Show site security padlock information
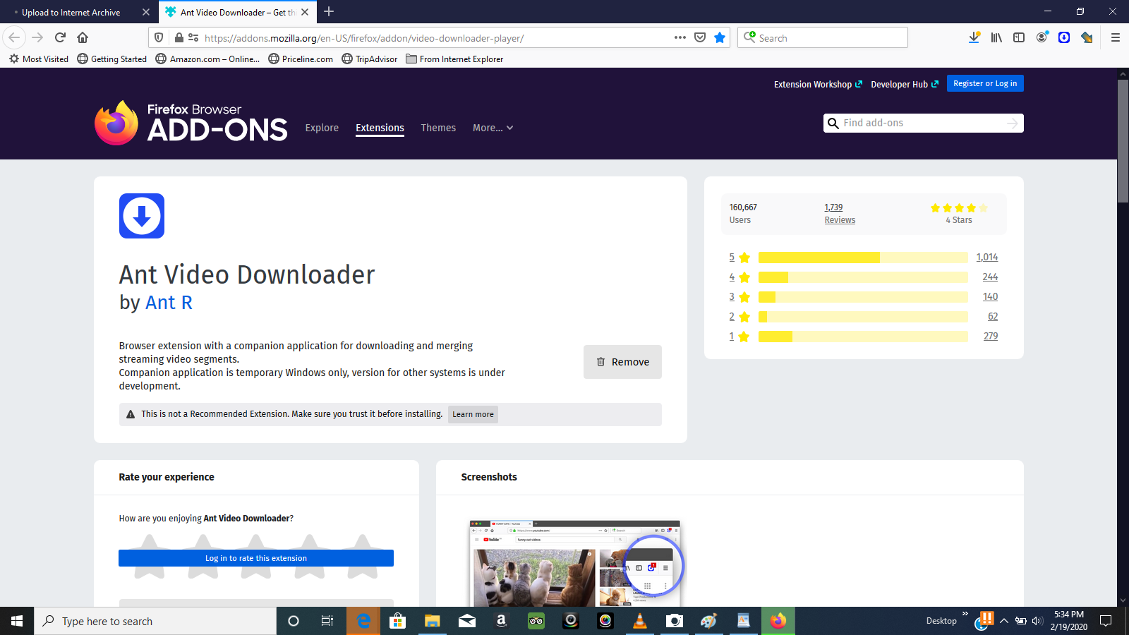The height and width of the screenshot is (635, 1129). [x=179, y=37]
